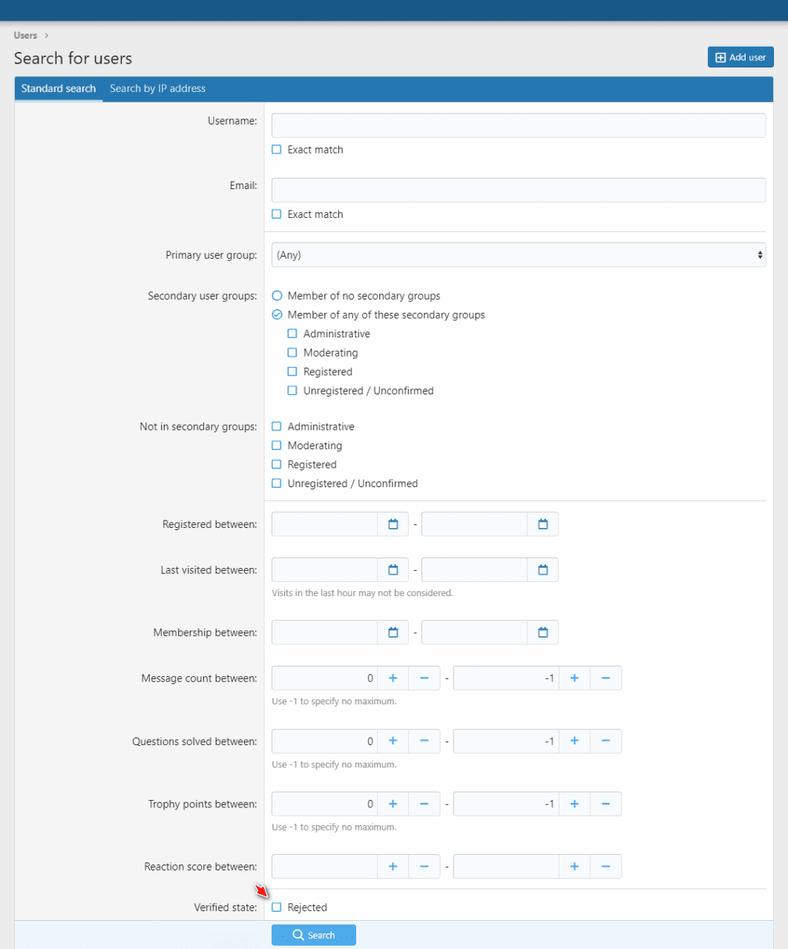The height and width of the screenshot is (949, 788).
Task: Open calendar for Membership between end date
Action: tap(542, 632)
